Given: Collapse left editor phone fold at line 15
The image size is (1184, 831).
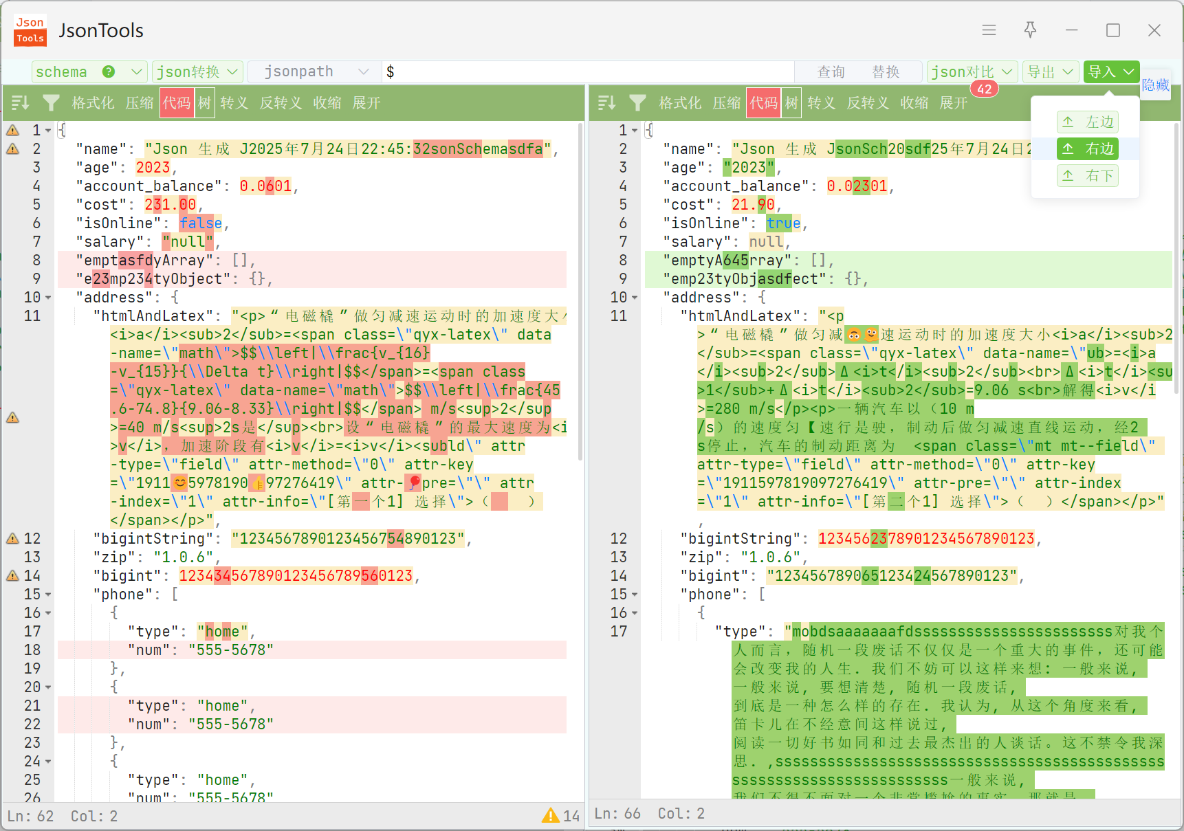Looking at the screenshot, I should 48,595.
